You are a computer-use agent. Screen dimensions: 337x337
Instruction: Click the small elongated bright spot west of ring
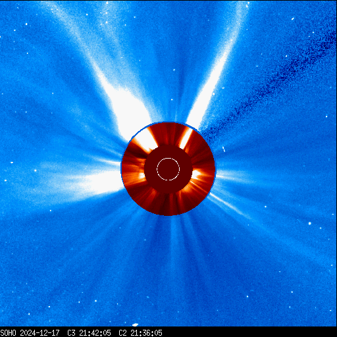click(224, 149)
